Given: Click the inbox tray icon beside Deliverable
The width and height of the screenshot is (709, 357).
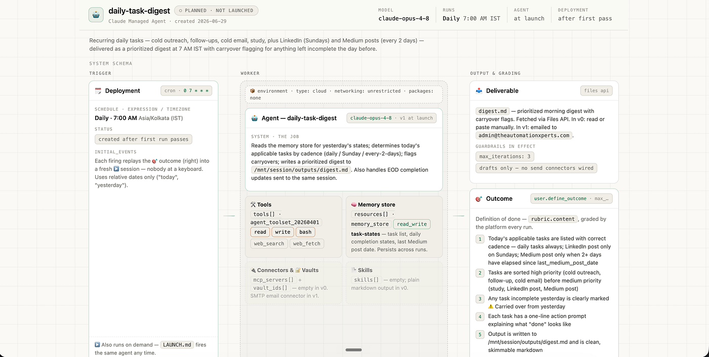Looking at the screenshot, I should point(479,91).
